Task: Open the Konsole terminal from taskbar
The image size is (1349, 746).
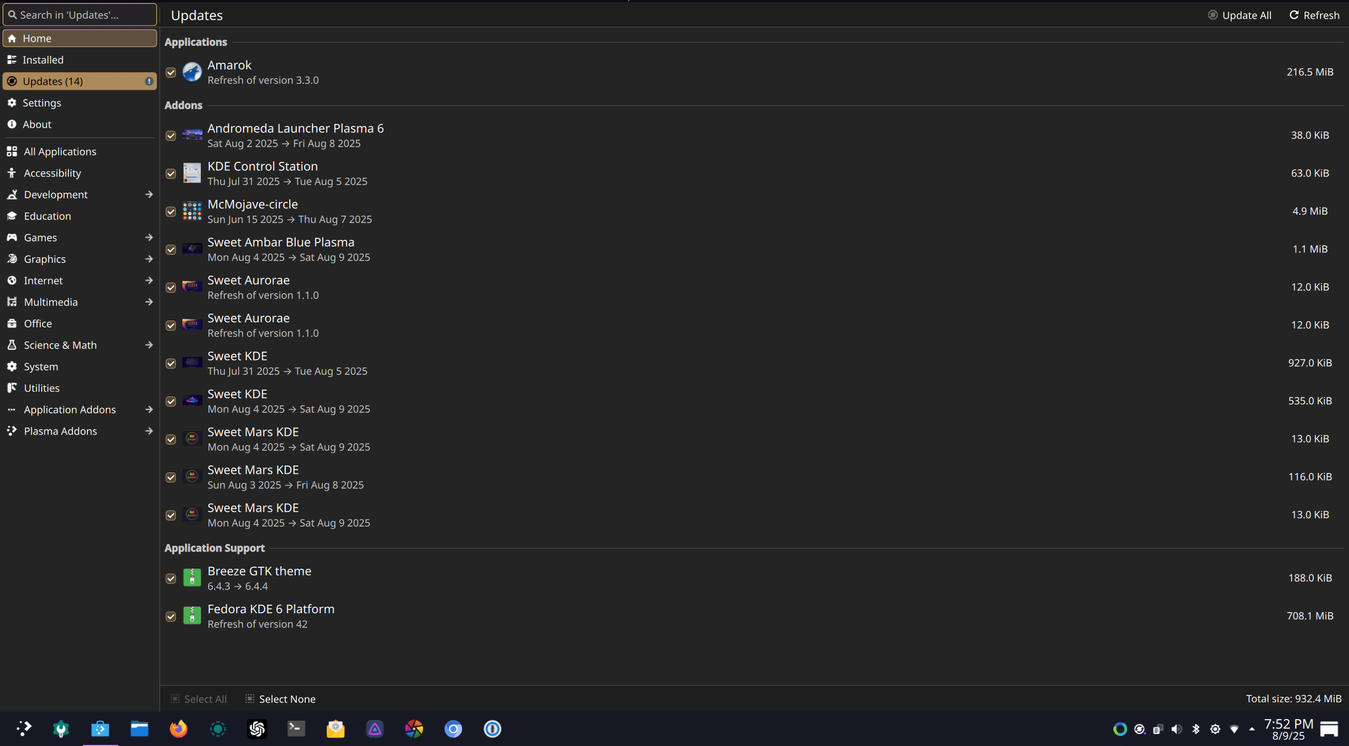Action: [x=296, y=729]
